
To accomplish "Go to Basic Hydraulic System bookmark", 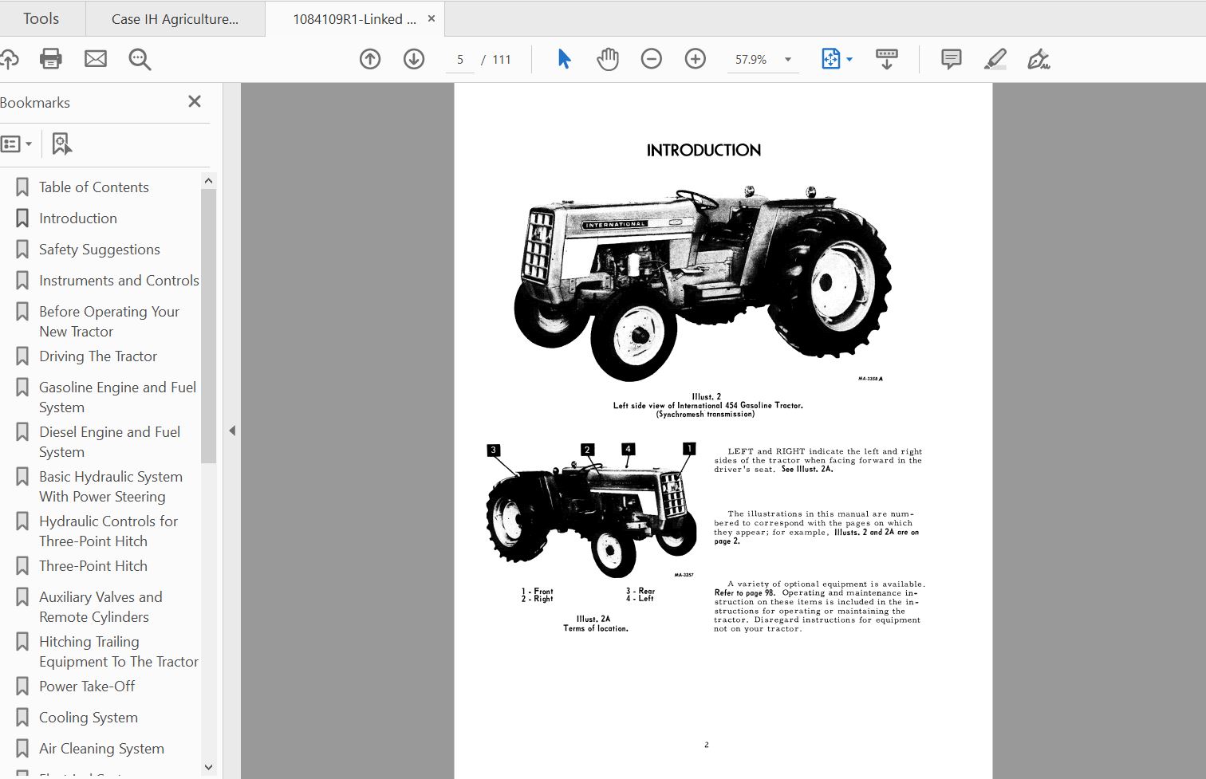I will point(110,486).
